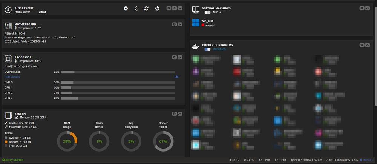Open Docker Containers tile settings gear

(x=362, y=45)
